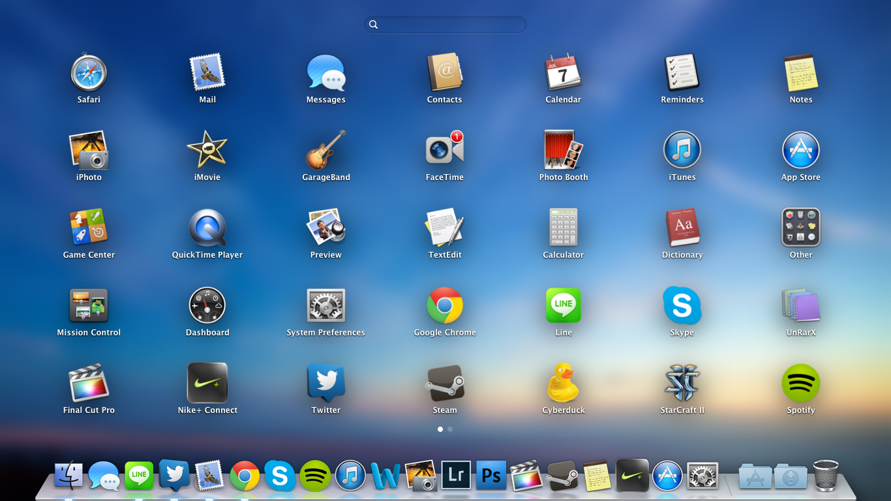Click the Launchpad search field
891x501 pixels.
(x=445, y=25)
